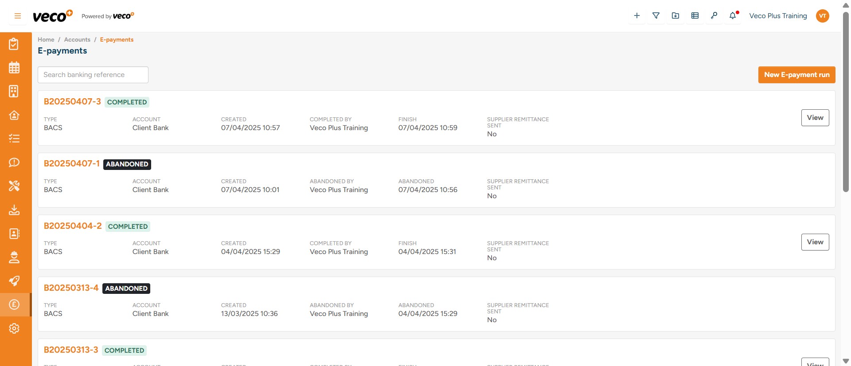The width and height of the screenshot is (851, 366).
Task: Open the table list icon in the header
Action: pyautogui.click(x=695, y=16)
